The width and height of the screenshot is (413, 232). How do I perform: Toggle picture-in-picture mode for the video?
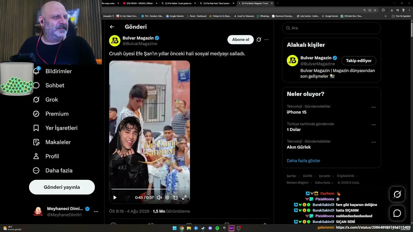click(176, 198)
